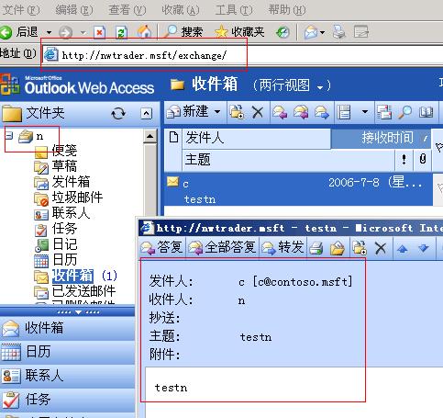Sort by the 主题 column header
Screen dimensions: 443x418
288,160
